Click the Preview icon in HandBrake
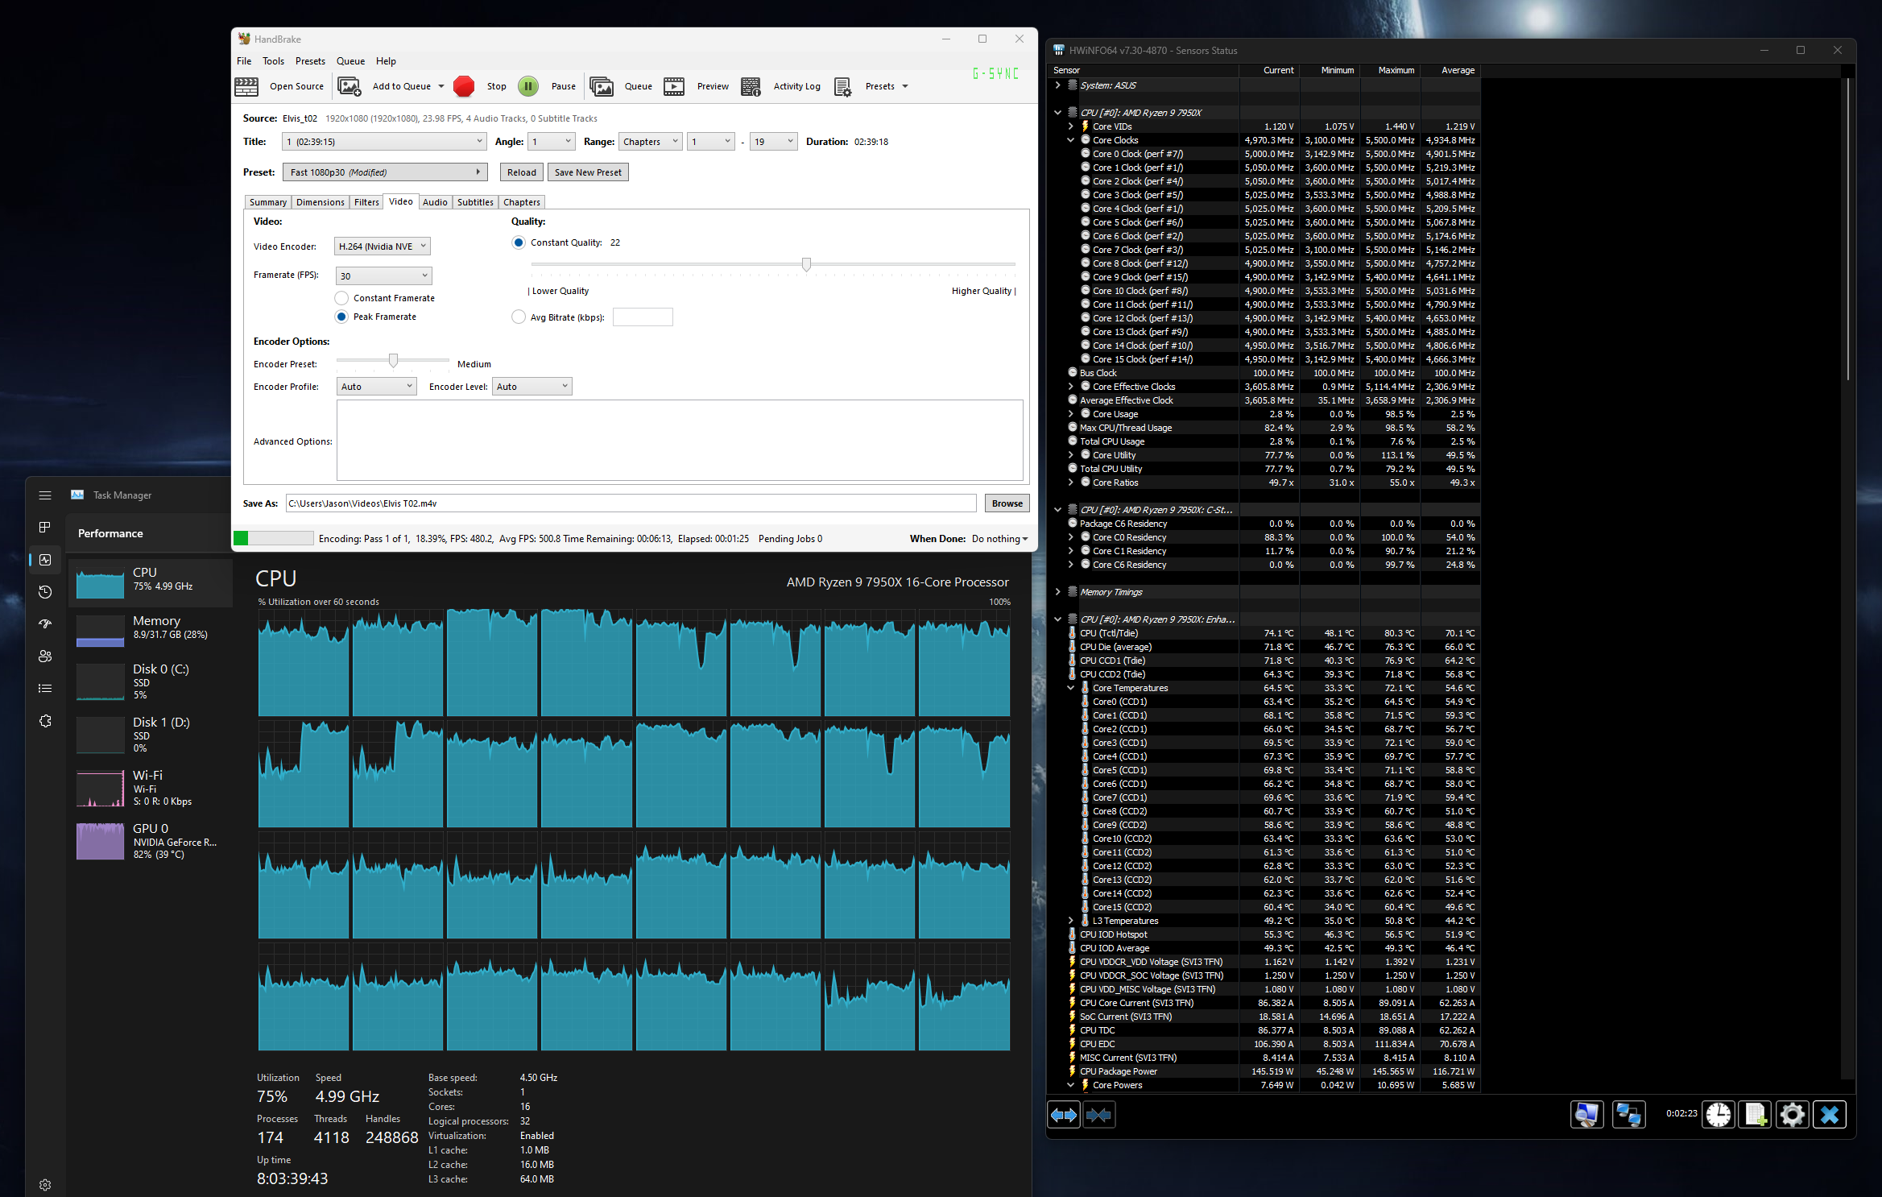 click(x=674, y=86)
